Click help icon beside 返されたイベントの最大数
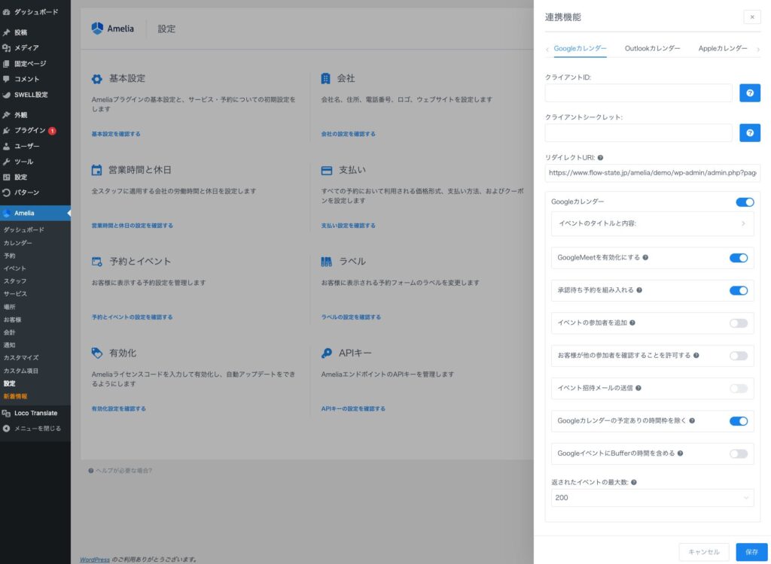This screenshot has height=564, width=771. (635, 482)
